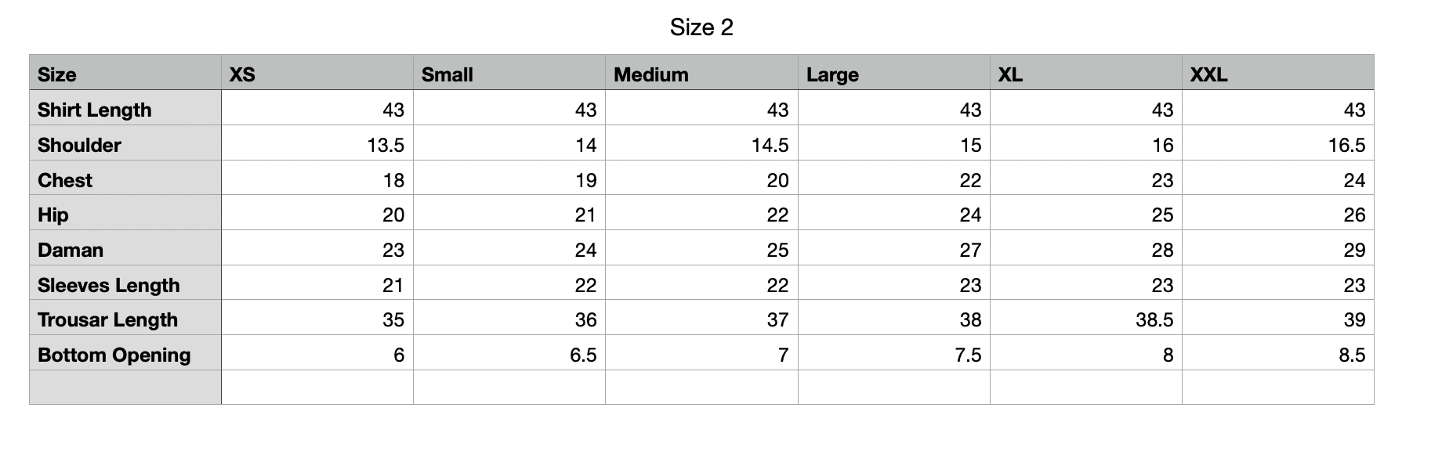
Task: Select the Bottom Opening row header
Action: 125,352
